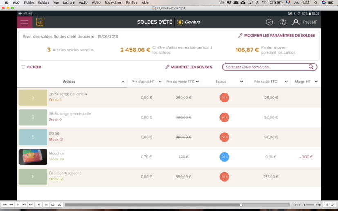338x211 pixels.
Task: Show the VLC playlist
Action: 46,204
